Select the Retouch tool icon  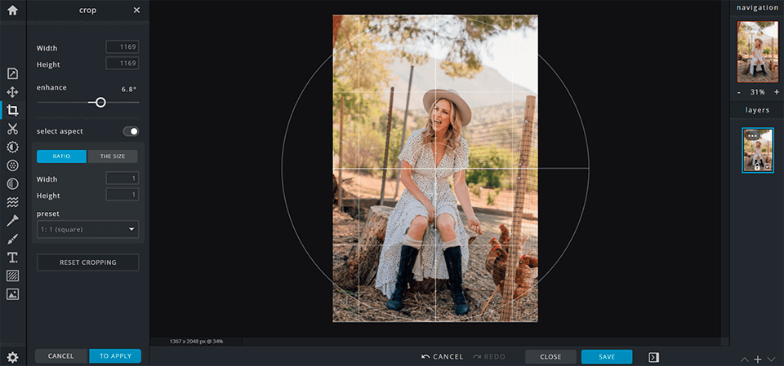coord(12,221)
